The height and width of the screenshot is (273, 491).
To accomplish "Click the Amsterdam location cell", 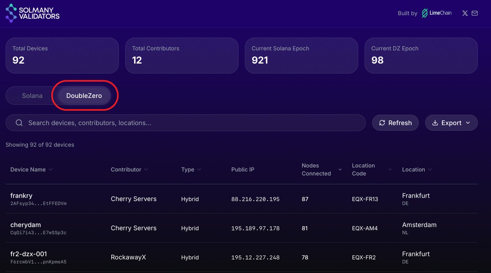I will [419, 225].
